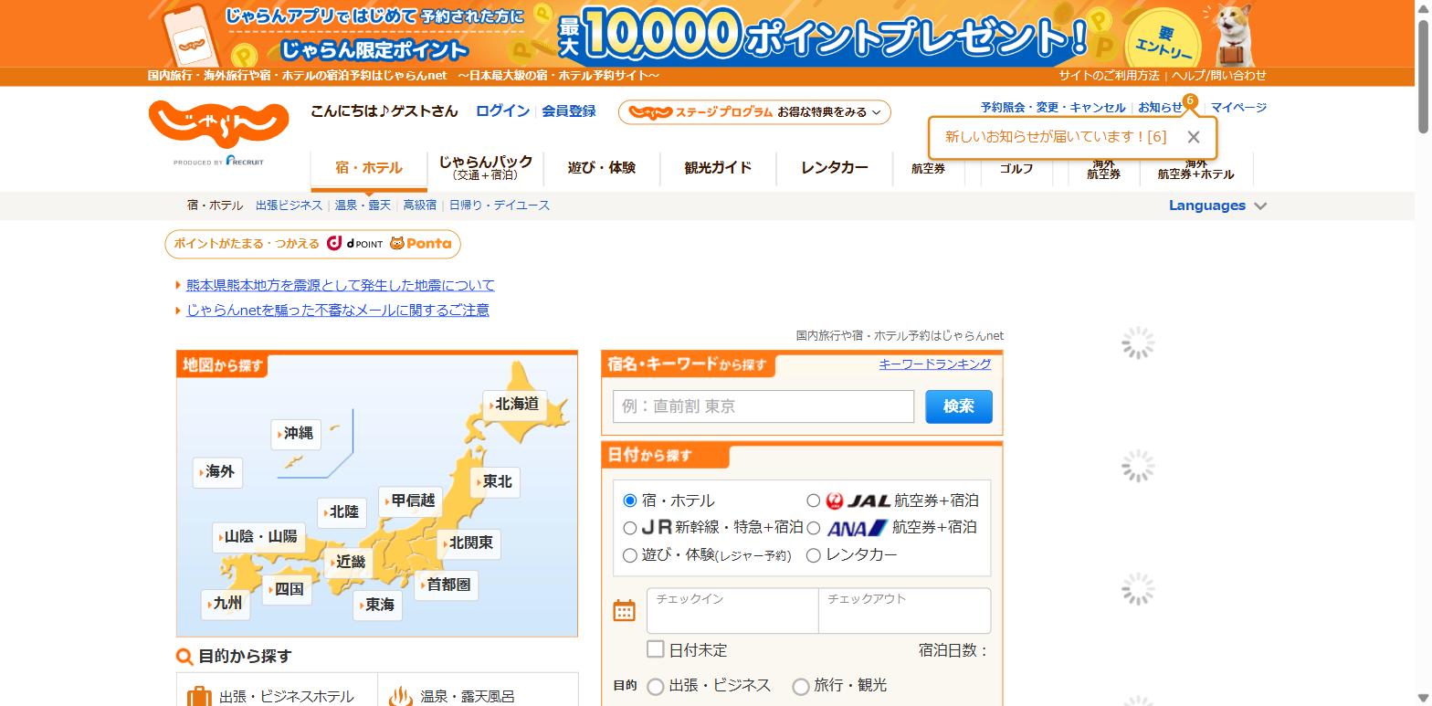
Task: Select 東海 region on the map
Action: coord(378,605)
